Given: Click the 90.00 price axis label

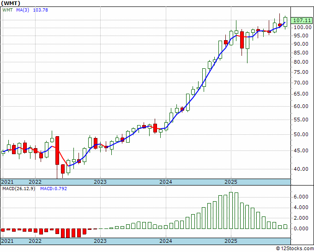Looking at the screenshot, I should [301, 44].
